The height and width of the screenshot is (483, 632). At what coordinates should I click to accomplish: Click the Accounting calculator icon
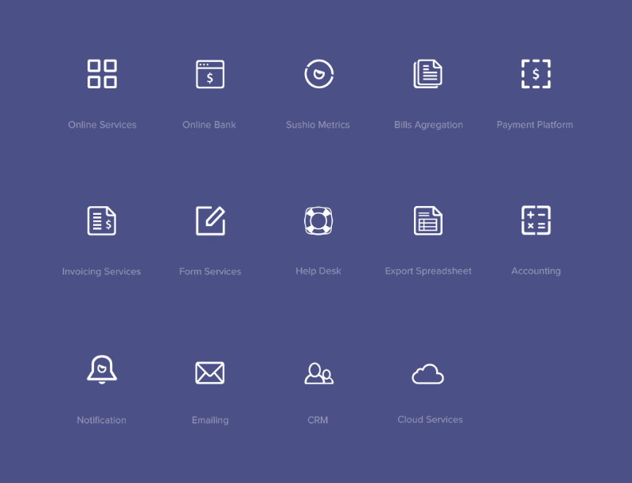click(x=536, y=220)
